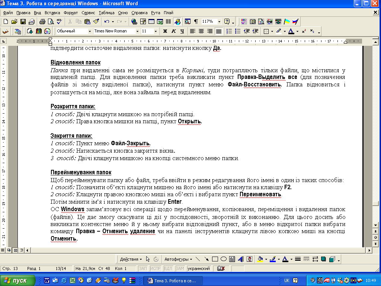
Task: Toggle superscript formatting
Action: [x=304, y=31]
